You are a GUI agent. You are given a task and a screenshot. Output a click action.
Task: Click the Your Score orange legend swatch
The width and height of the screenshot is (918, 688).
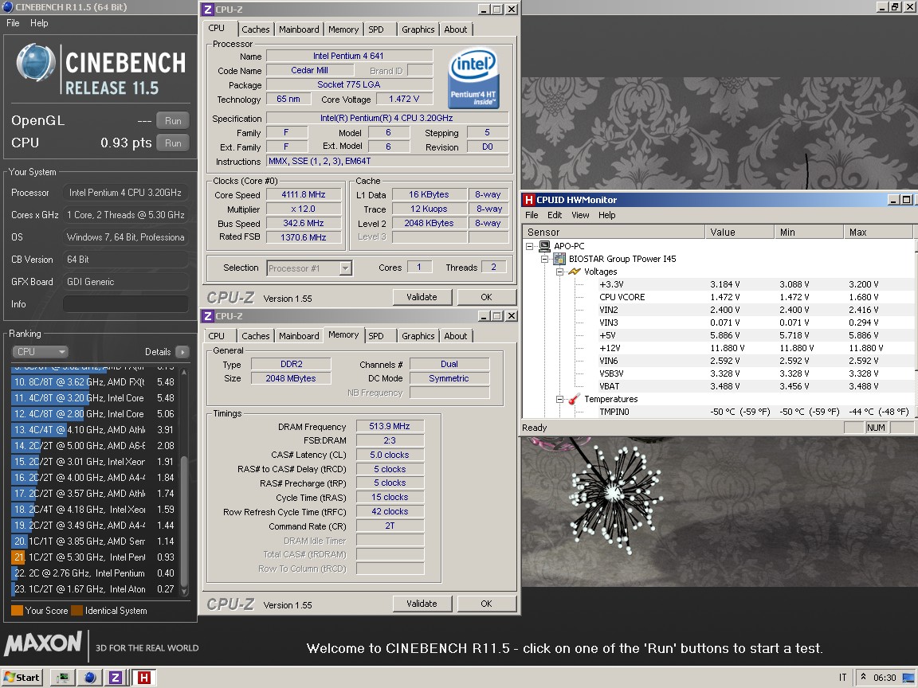tap(17, 610)
